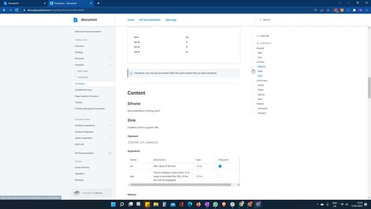Open Welcome to Documentation page
The width and height of the screenshot is (371, 209).
(x=88, y=31)
